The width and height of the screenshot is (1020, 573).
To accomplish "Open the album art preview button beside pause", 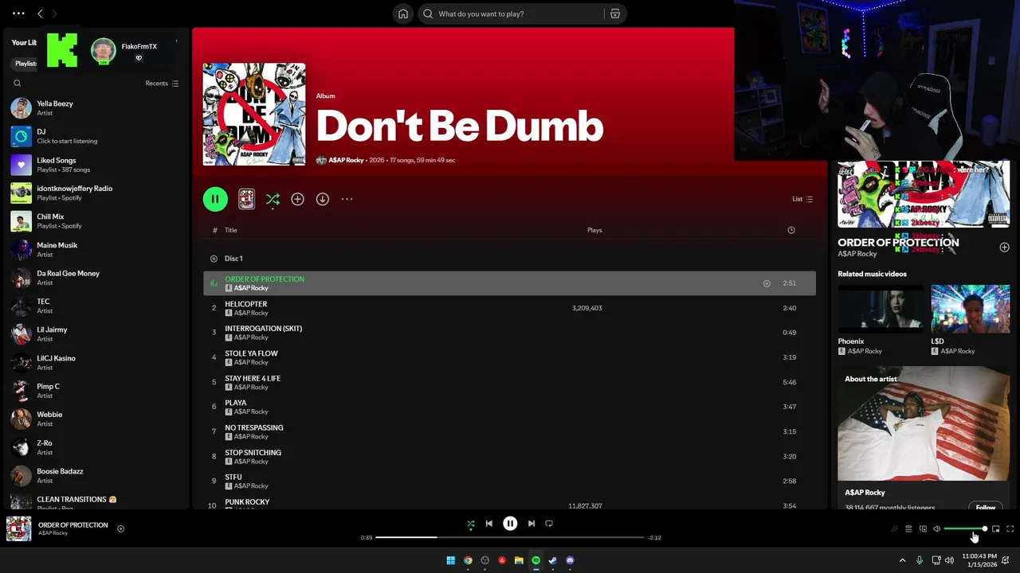I will [x=246, y=199].
